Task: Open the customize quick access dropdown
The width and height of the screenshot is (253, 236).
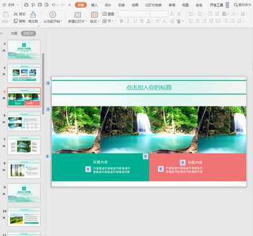Action: (x=70, y=5)
